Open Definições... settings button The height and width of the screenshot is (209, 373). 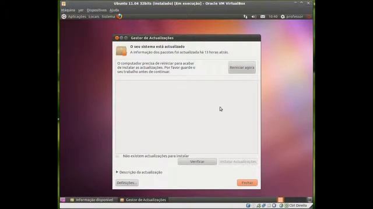[x=127, y=183]
